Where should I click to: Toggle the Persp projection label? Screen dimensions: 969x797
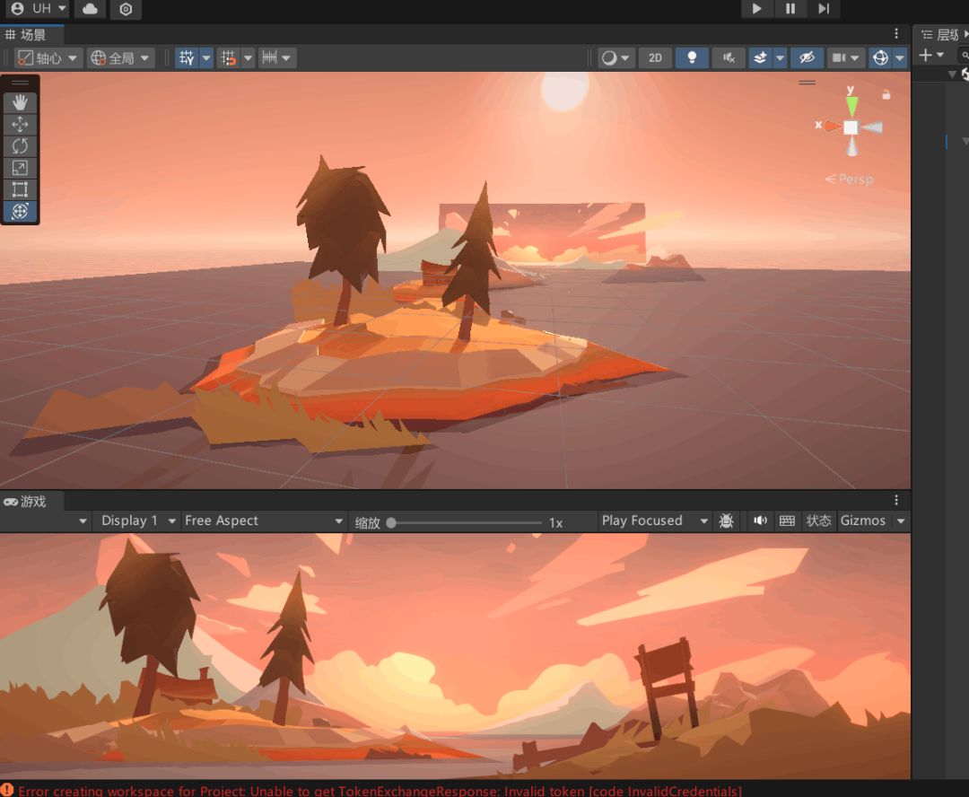click(x=850, y=180)
